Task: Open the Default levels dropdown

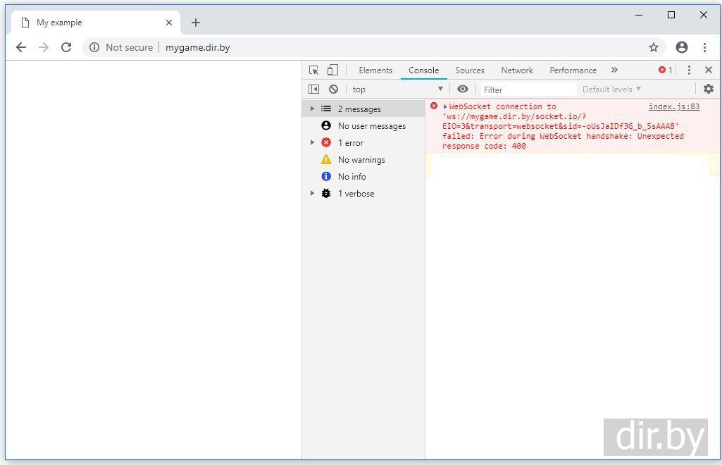Action: (611, 89)
